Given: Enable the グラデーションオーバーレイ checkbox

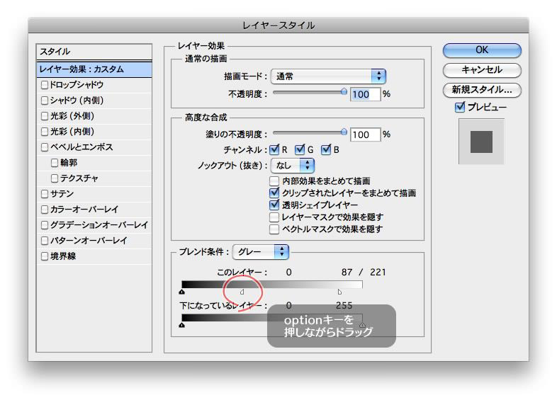Looking at the screenshot, I should [x=45, y=225].
